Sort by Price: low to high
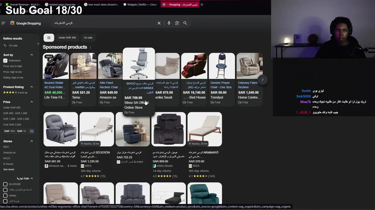The height and width of the screenshot is (210, 375). (13, 66)
